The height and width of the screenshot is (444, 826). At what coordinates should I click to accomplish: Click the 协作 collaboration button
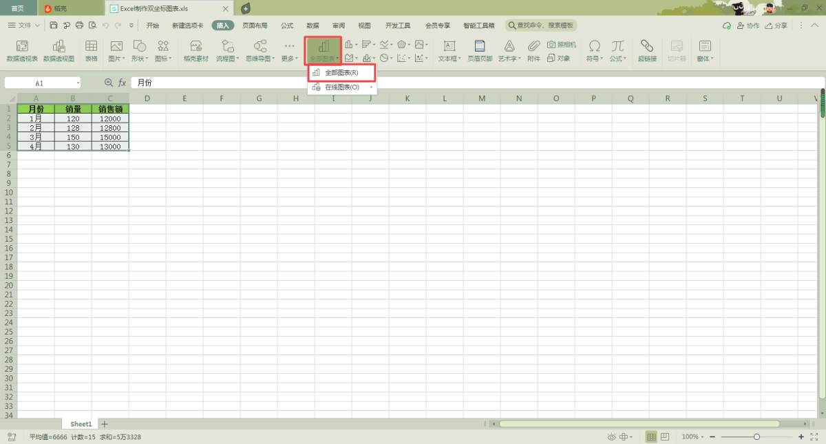point(748,25)
